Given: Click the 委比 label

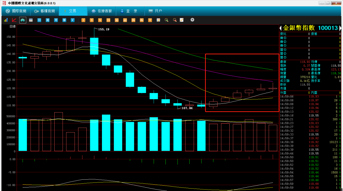Looking at the screenshot, I should (283, 34).
